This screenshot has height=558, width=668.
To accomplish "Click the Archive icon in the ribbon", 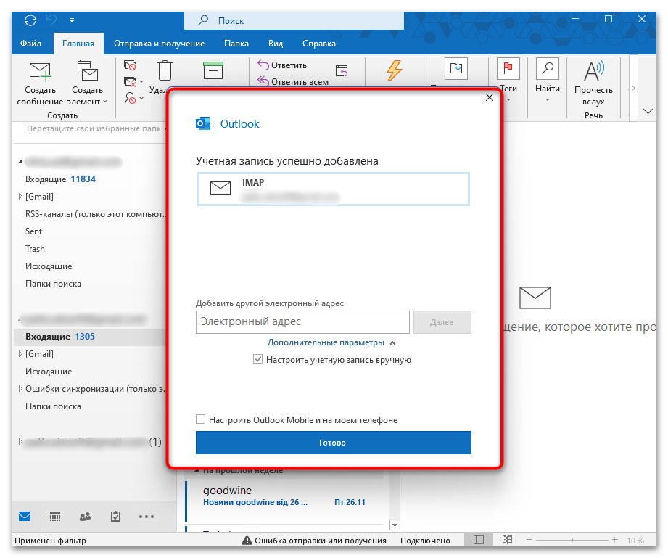I will 213,70.
